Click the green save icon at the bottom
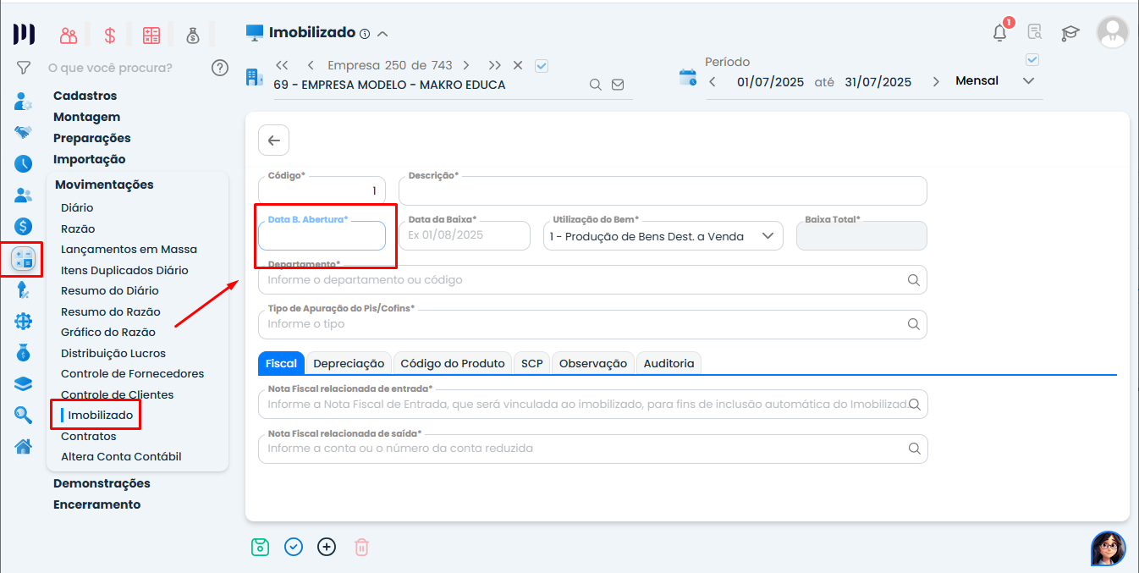1139x573 pixels. 260,547
